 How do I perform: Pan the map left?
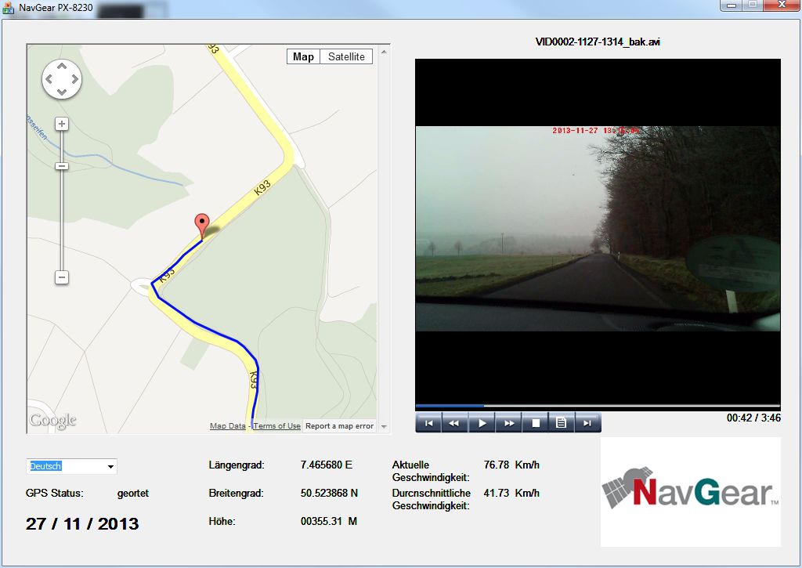coord(49,79)
